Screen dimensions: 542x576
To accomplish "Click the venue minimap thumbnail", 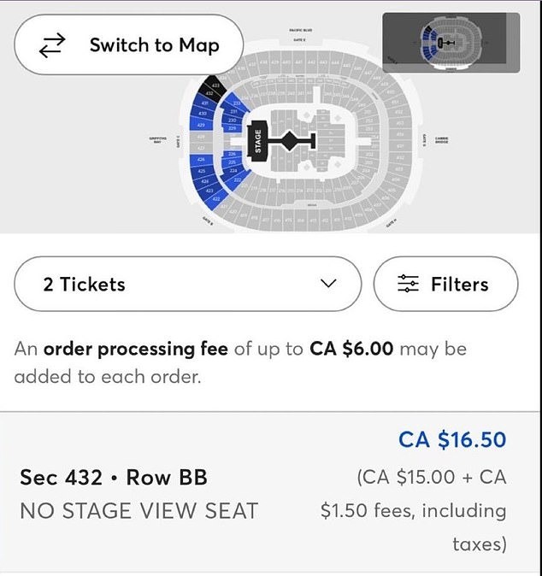I will coord(451,42).
